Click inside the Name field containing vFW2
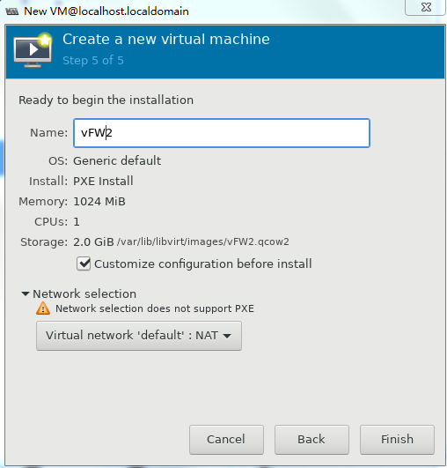 coord(222,133)
